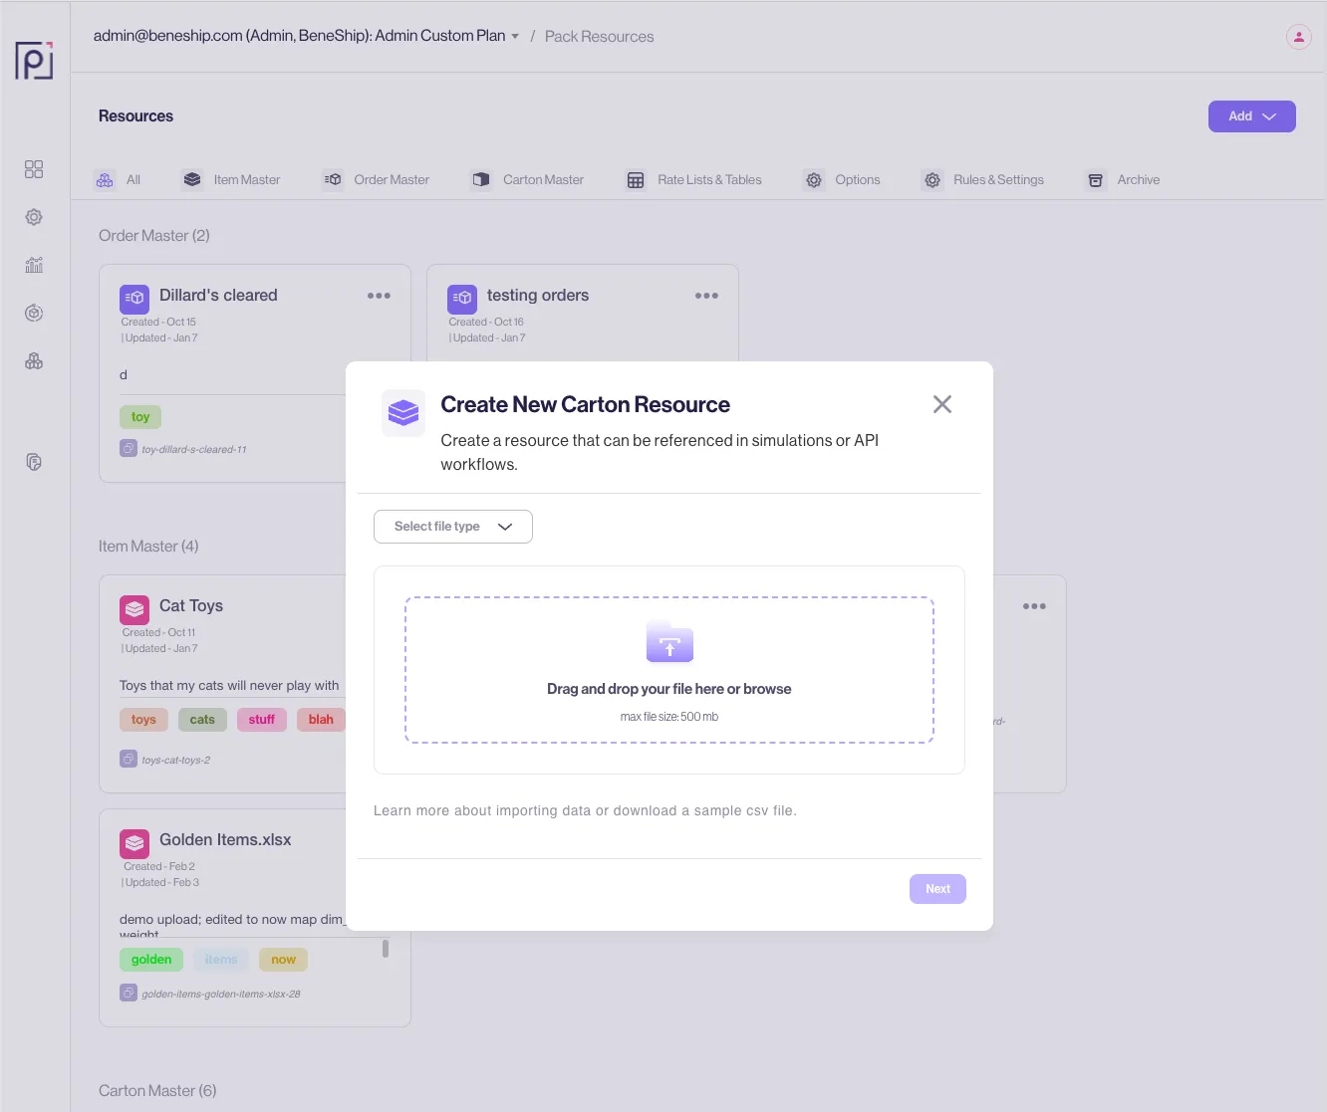Close the Create New Carton Resource dialog
Image resolution: width=1327 pixels, height=1112 pixels.
(x=942, y=404)
